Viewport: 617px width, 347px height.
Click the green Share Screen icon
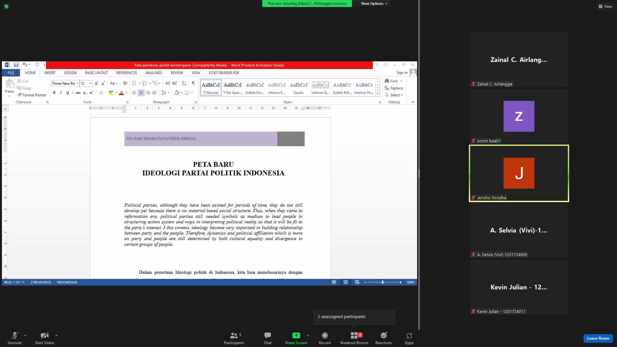296,335
